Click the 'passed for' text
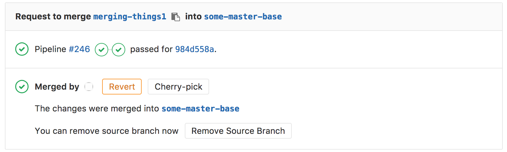This screenshot has width=507, height=152. tap(151, 49)
